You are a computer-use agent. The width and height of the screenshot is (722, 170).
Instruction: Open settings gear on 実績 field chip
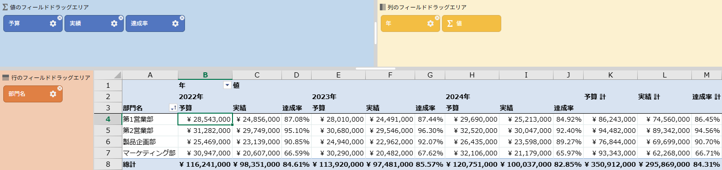click(114, 23)
